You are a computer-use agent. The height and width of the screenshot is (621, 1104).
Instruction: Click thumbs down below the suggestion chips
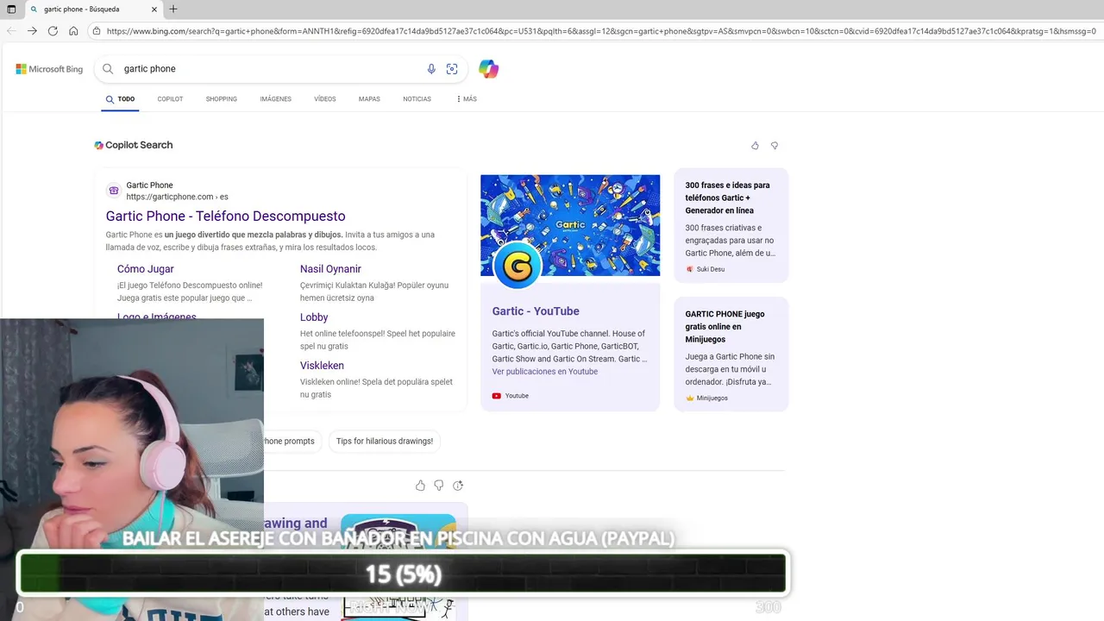pos(439,486)
